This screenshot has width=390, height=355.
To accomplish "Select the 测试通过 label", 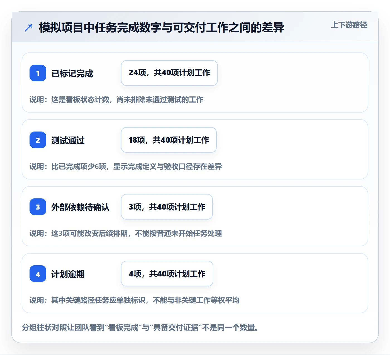I will (68, 140).
